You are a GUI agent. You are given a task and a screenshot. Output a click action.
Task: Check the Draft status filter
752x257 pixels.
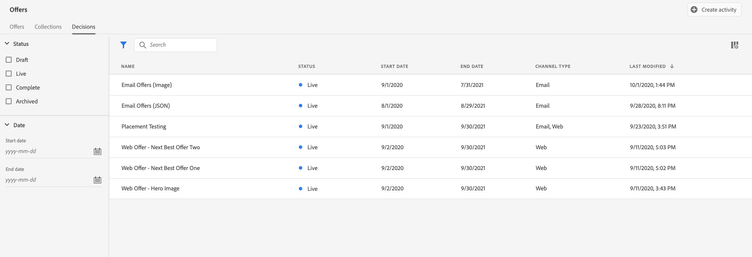[9, 60]
